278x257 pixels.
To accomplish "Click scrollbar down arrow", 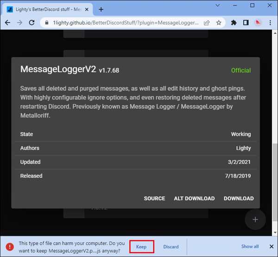I will click(275, 233).
